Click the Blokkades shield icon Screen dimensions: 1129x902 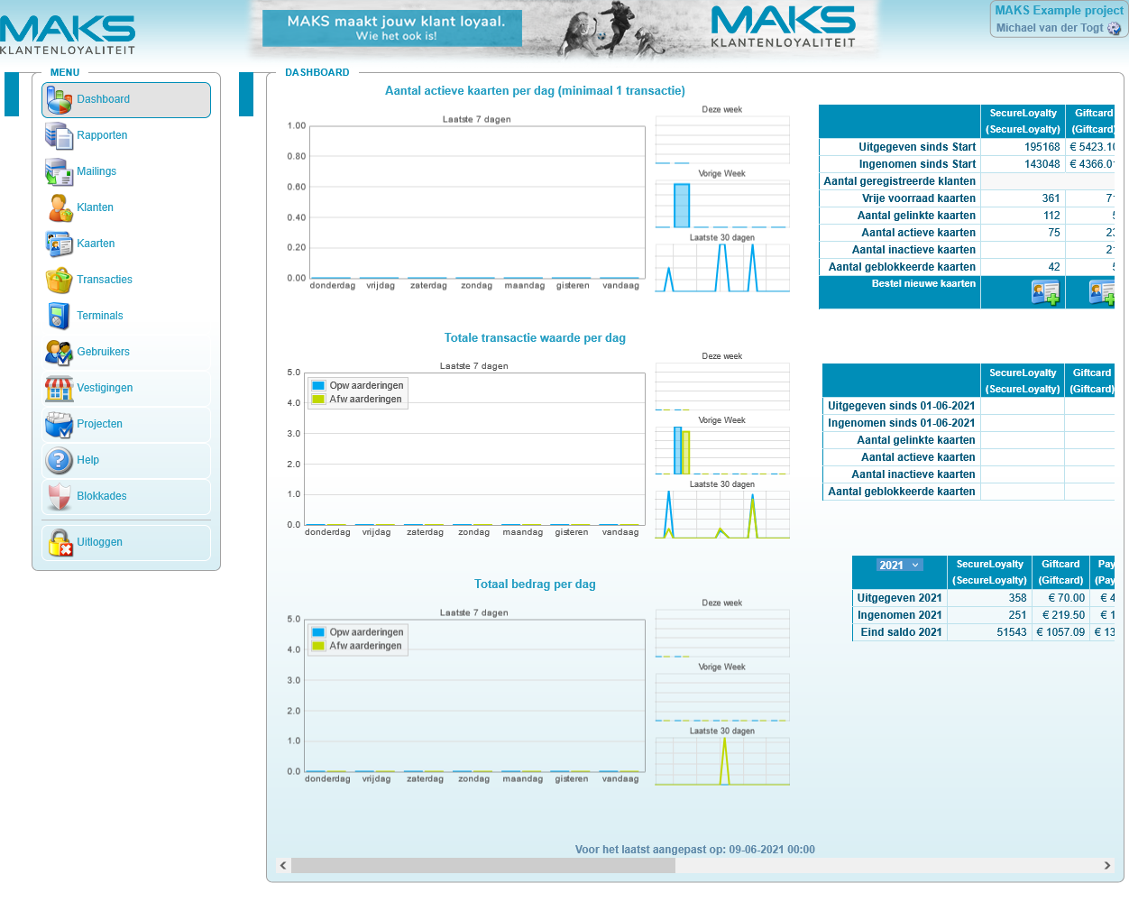coord(59,497)
